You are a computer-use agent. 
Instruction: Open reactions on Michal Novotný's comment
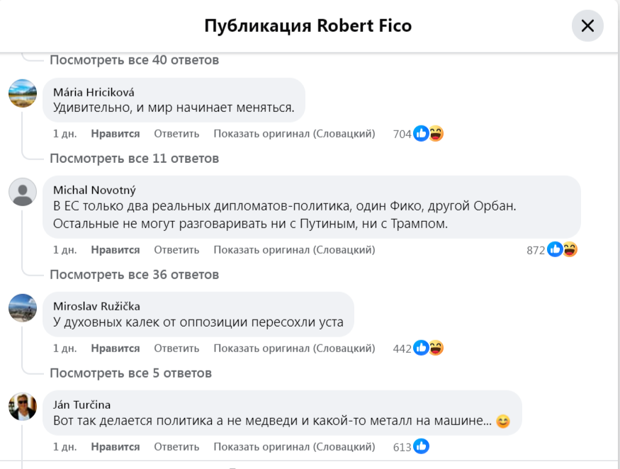pyautogui.click(x=562, y=249)
